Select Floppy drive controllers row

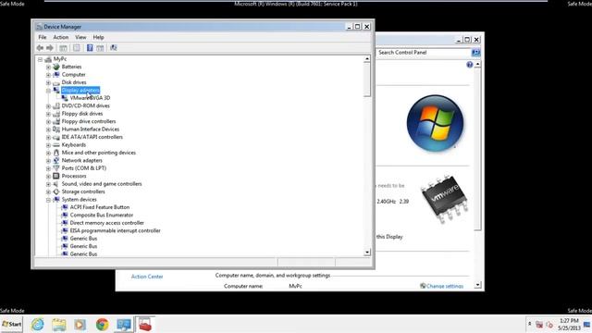[x=89, y=121]
